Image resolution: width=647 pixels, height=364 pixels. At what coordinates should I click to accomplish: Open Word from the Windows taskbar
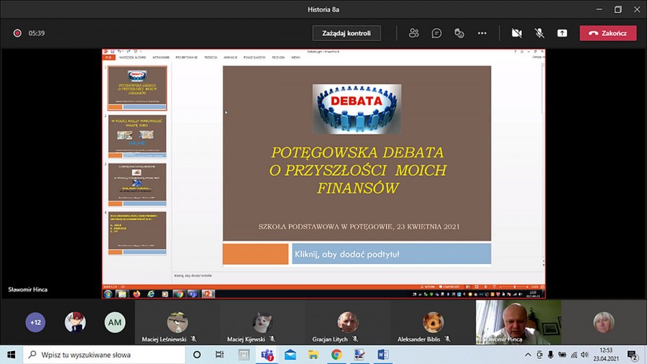[x=382, y=355]
